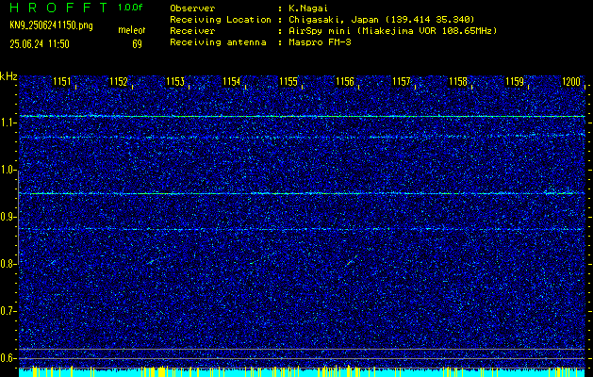The height and width of the screenshot is (377, 593).
Task: Click the Receiver field label
Action: coord(192,31)
